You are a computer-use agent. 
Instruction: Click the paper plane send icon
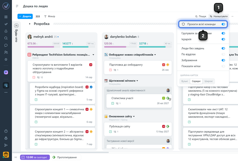(6, 145)
